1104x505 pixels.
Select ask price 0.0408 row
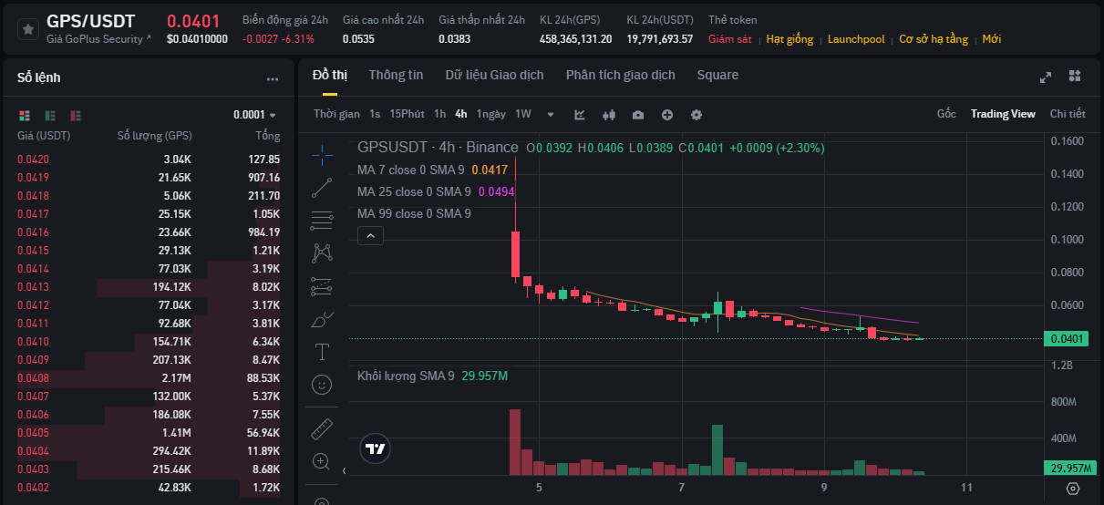point(149,377)
